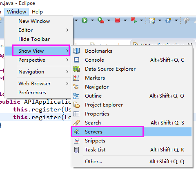The width and height of the screenshot is (196, 169).
Task: Open dropdown arrow beside External Tools icon
Action: pyautogui.click(x=109, y=20)
